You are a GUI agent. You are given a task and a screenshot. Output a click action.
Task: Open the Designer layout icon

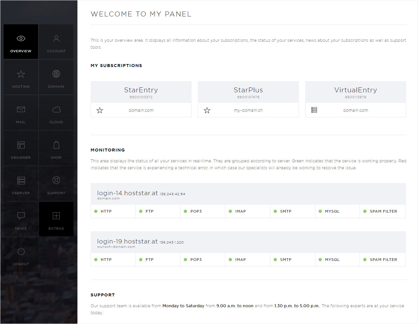pyautogui.click(x=21, y=145)
